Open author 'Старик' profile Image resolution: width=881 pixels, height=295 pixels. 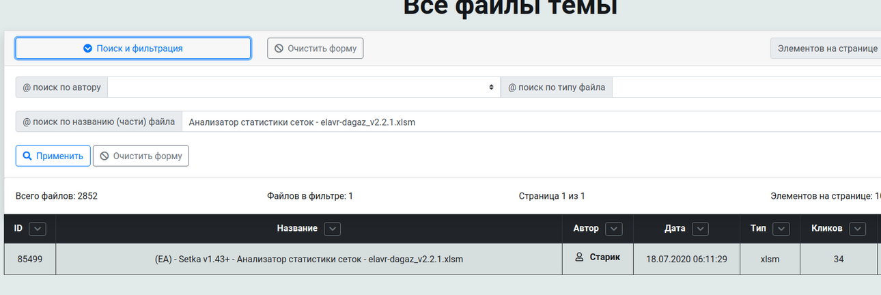coord(605,257)
